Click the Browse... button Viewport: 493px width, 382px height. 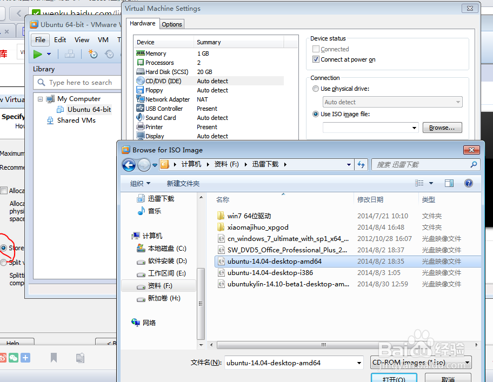(442, 128)
